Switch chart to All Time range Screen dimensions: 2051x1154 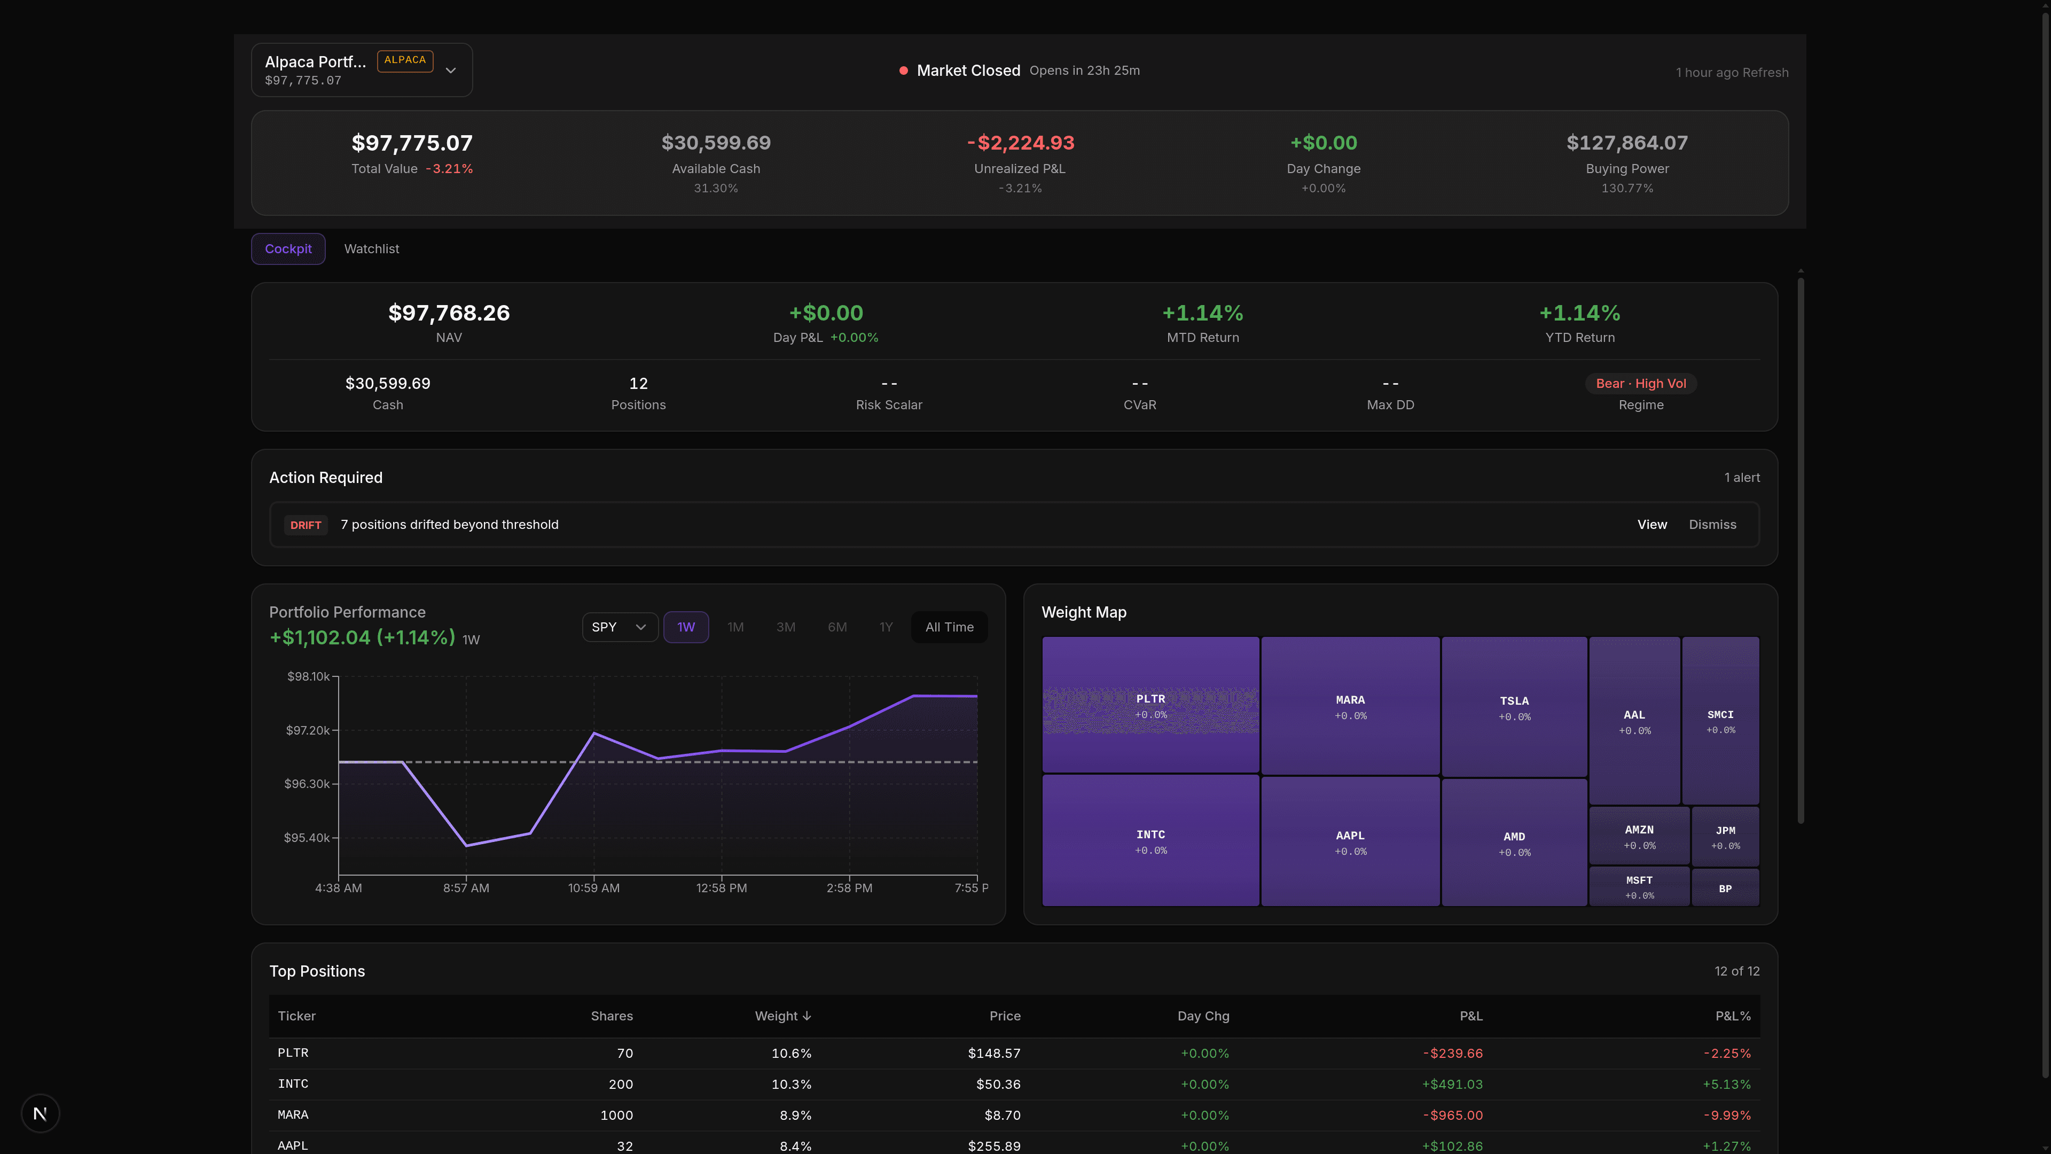(949, 628)
